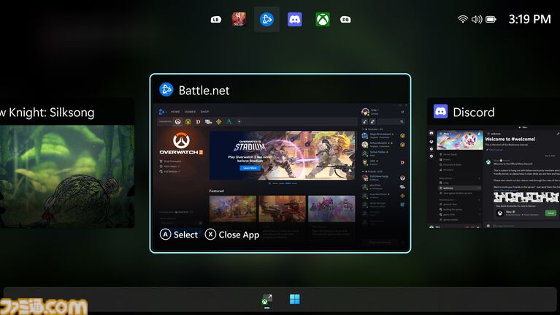Screen dimensions: 560x315
Task: Open first Featured thumbnail in Battle.net
Action: pos(232,209)
